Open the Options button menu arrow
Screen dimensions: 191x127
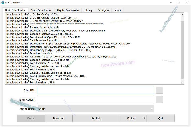click(x=144, y=118)
